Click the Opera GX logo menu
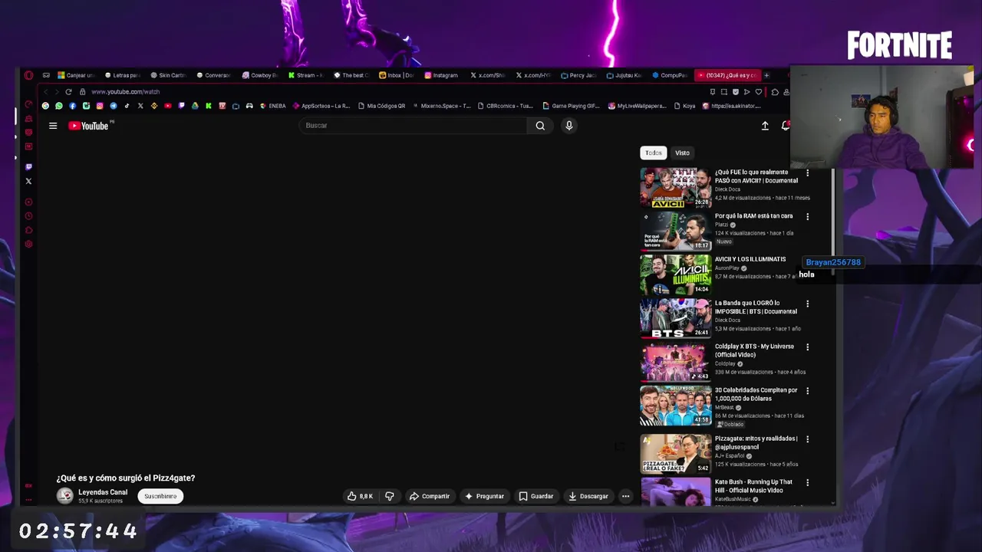Screen dimensions: 982x552 (x=28, y=75)
